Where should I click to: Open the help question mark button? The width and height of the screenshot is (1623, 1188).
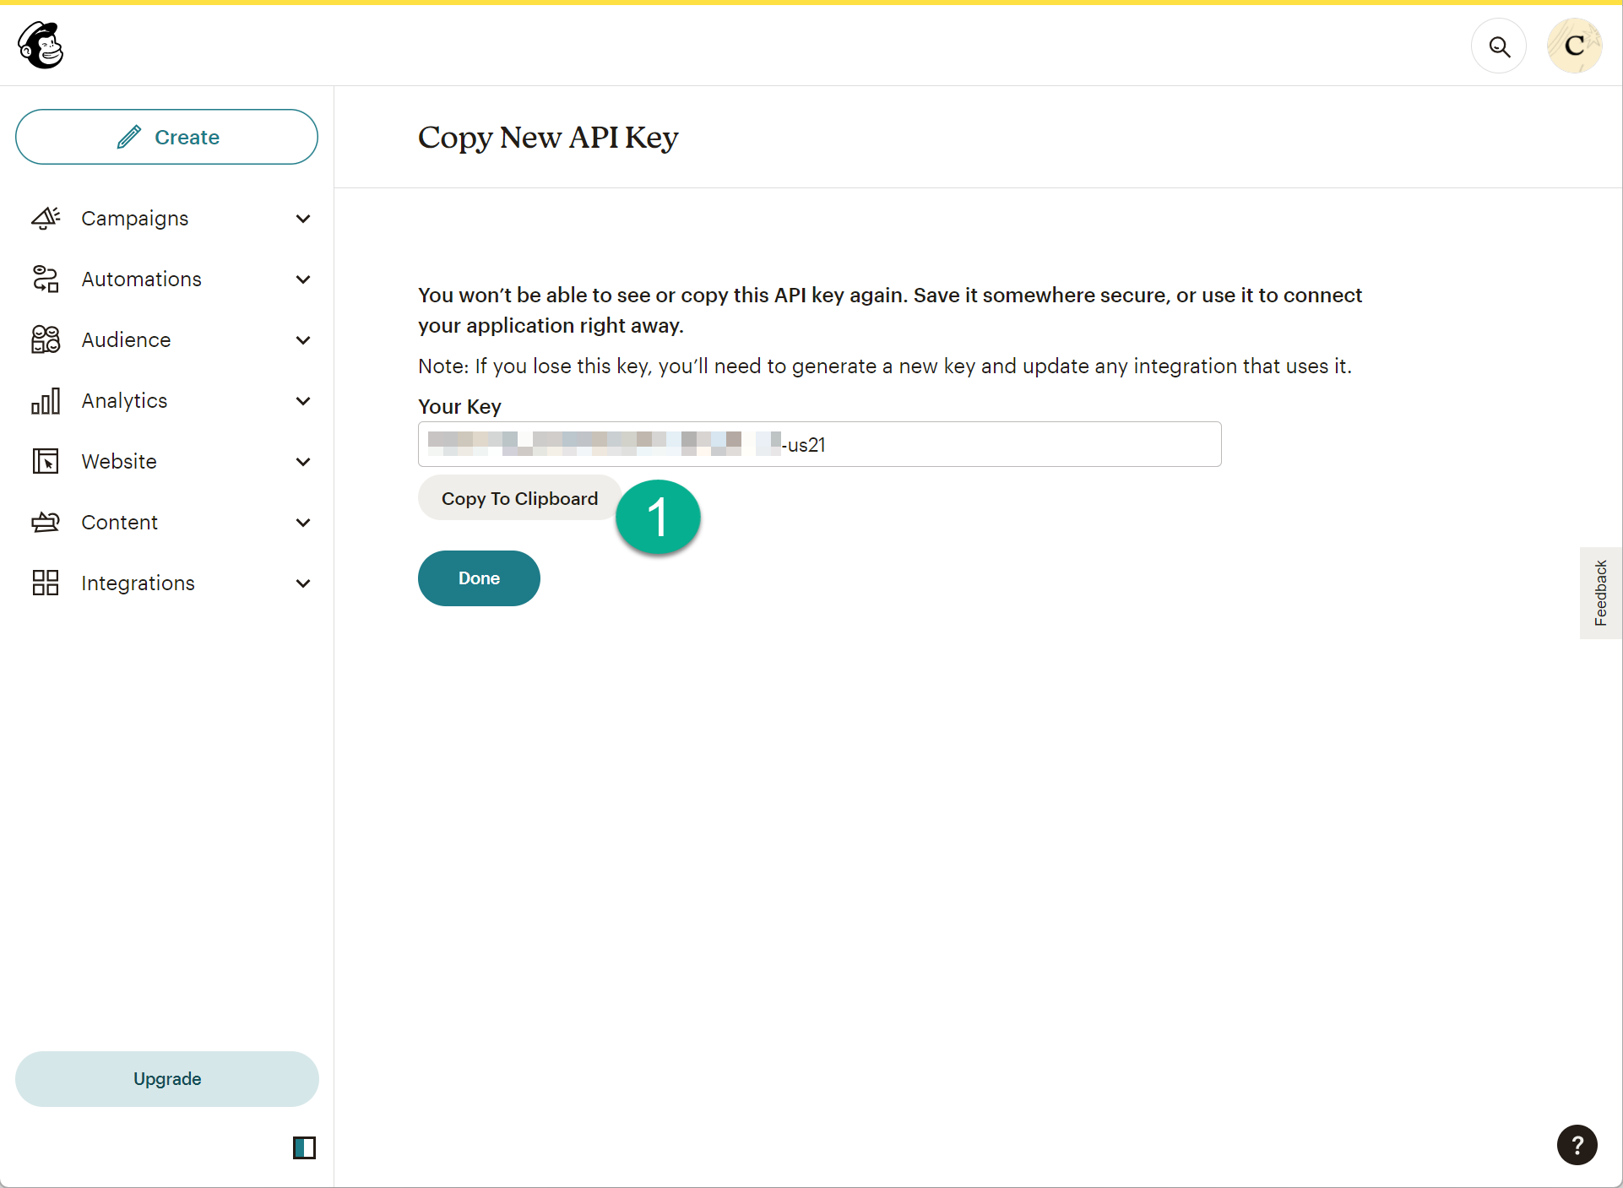(x=1577, y=1145)
